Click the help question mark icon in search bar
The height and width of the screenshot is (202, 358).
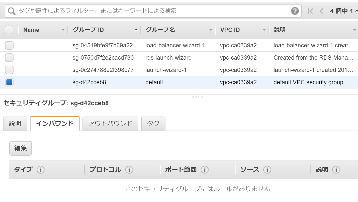point(295,11)
